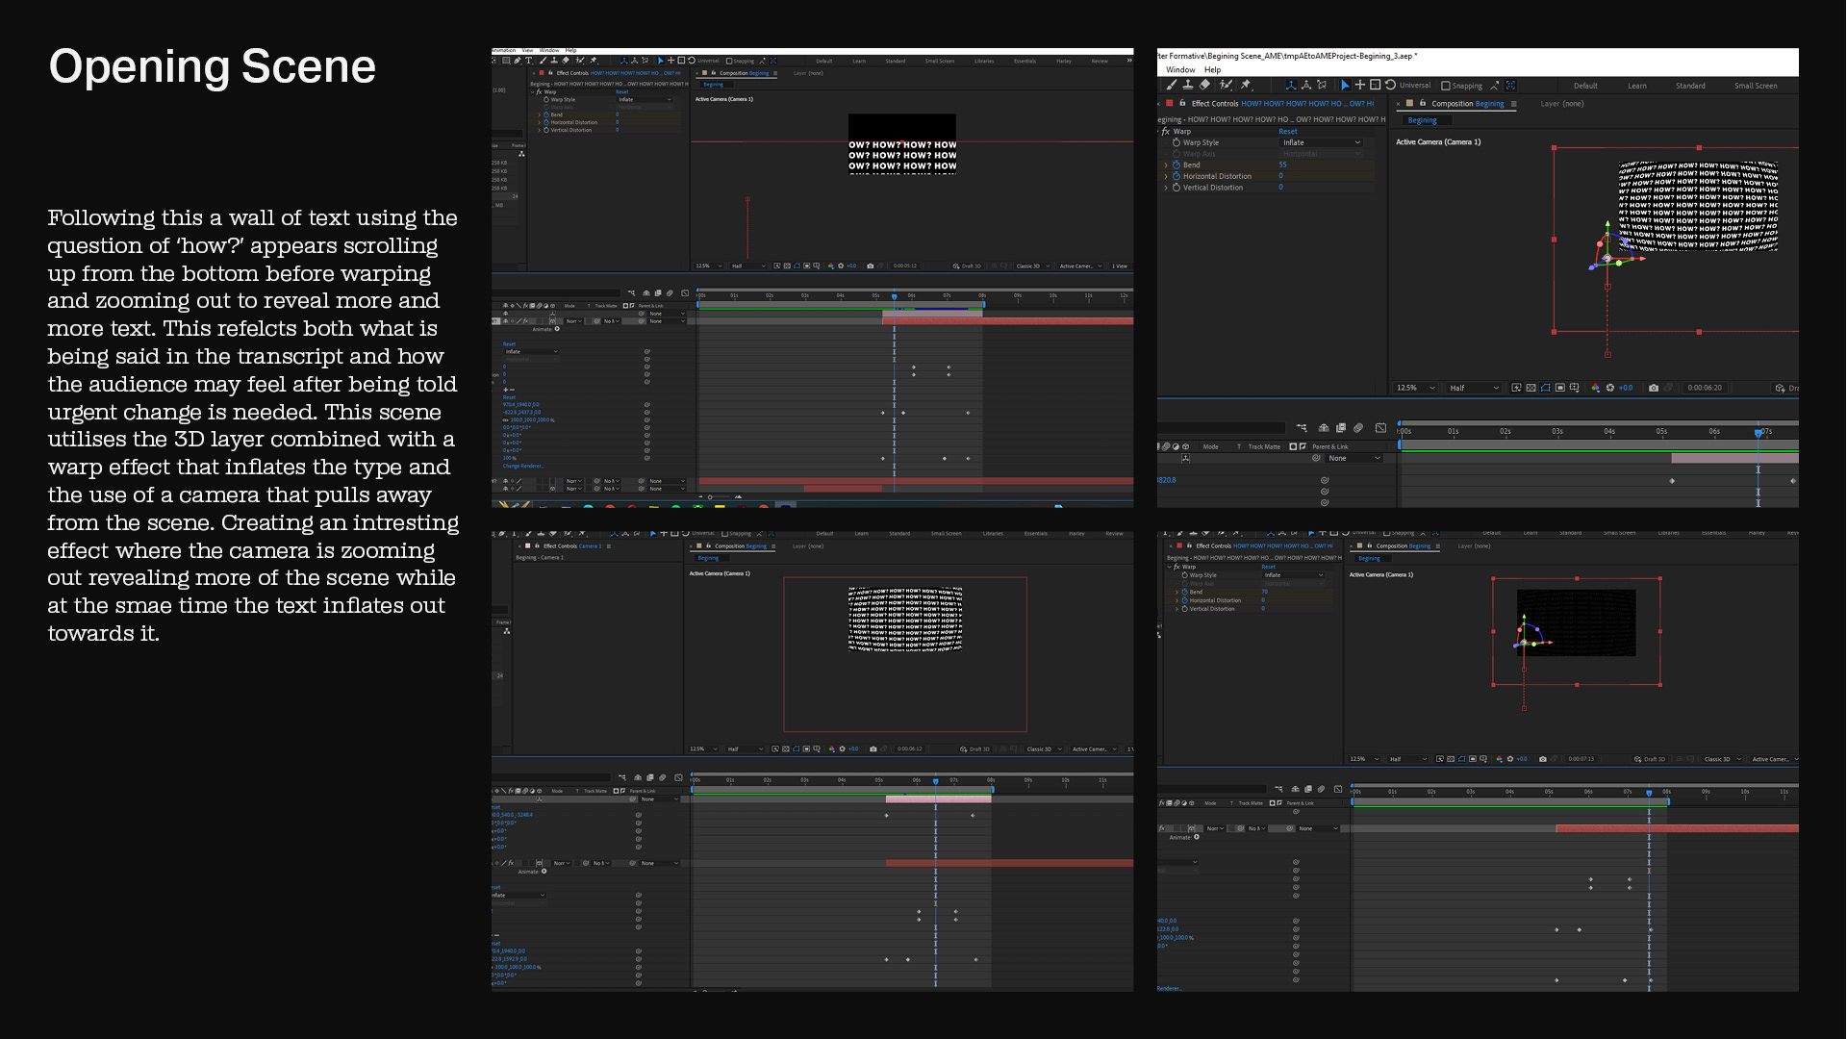Image resolution: width=1847 pixels, height=1039 pixels.
Task: Expand Horizontal Distortion property in top-right window
Action: (x=1166, y=176)
